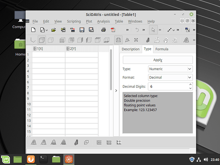This screenshot has height=165, width=220.
Task: Open the Linux Mint start menu
Action: 6,159
